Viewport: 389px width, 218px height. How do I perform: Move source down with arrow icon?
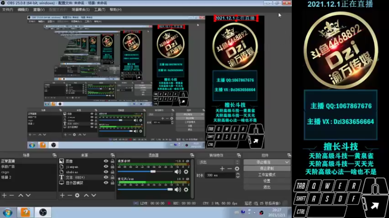click(x=94, y=195)
